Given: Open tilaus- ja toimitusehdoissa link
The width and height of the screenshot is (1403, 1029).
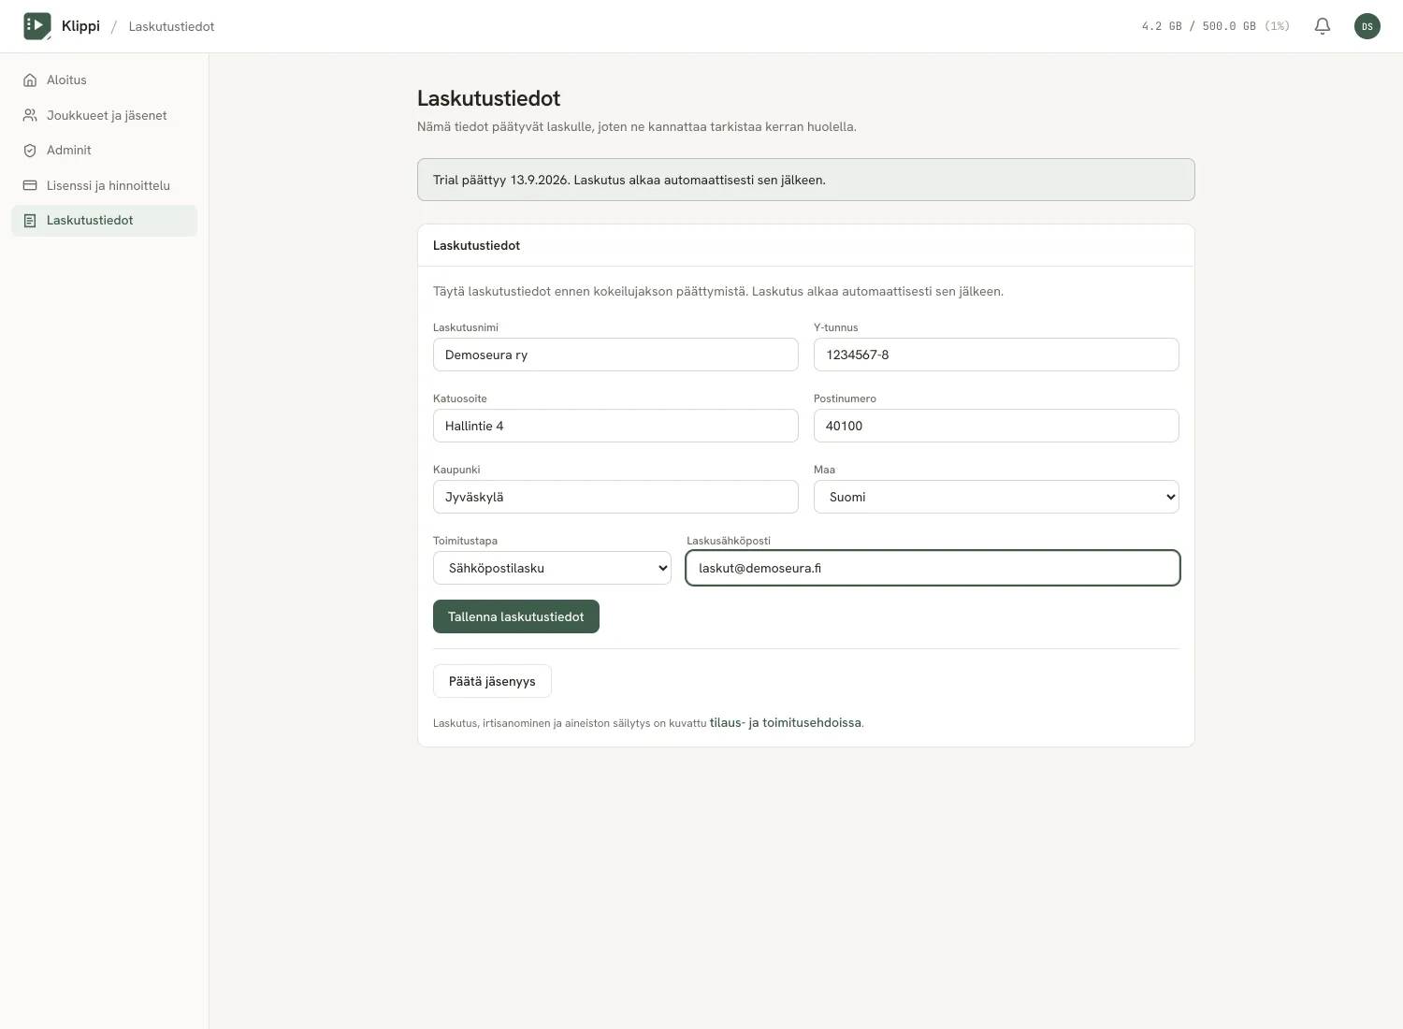Looking at the screenshot, I should coord(786,723).
